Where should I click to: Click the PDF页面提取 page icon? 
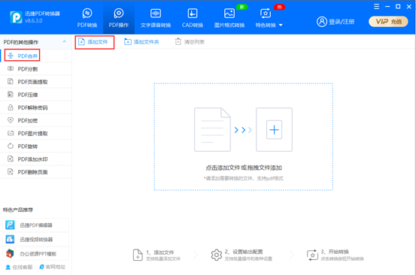[x=11, y=81]
